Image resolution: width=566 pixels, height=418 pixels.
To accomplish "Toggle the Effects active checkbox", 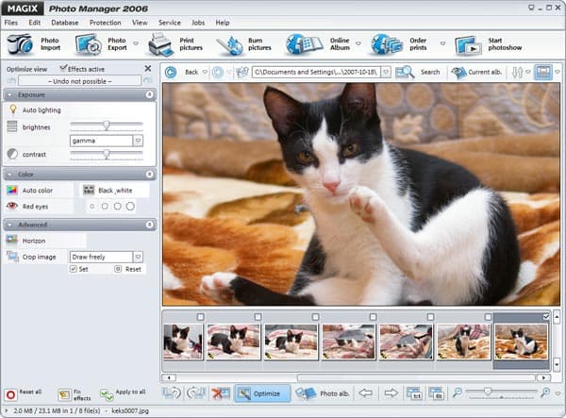I will click(x=63, y=68).
